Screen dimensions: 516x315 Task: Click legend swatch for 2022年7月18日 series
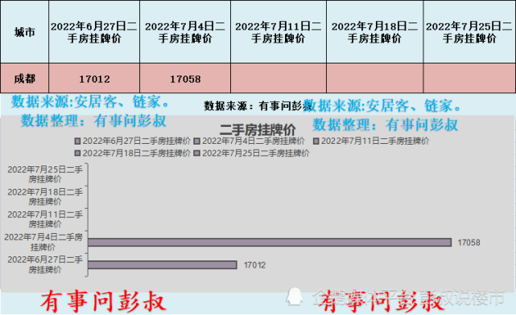77,153
